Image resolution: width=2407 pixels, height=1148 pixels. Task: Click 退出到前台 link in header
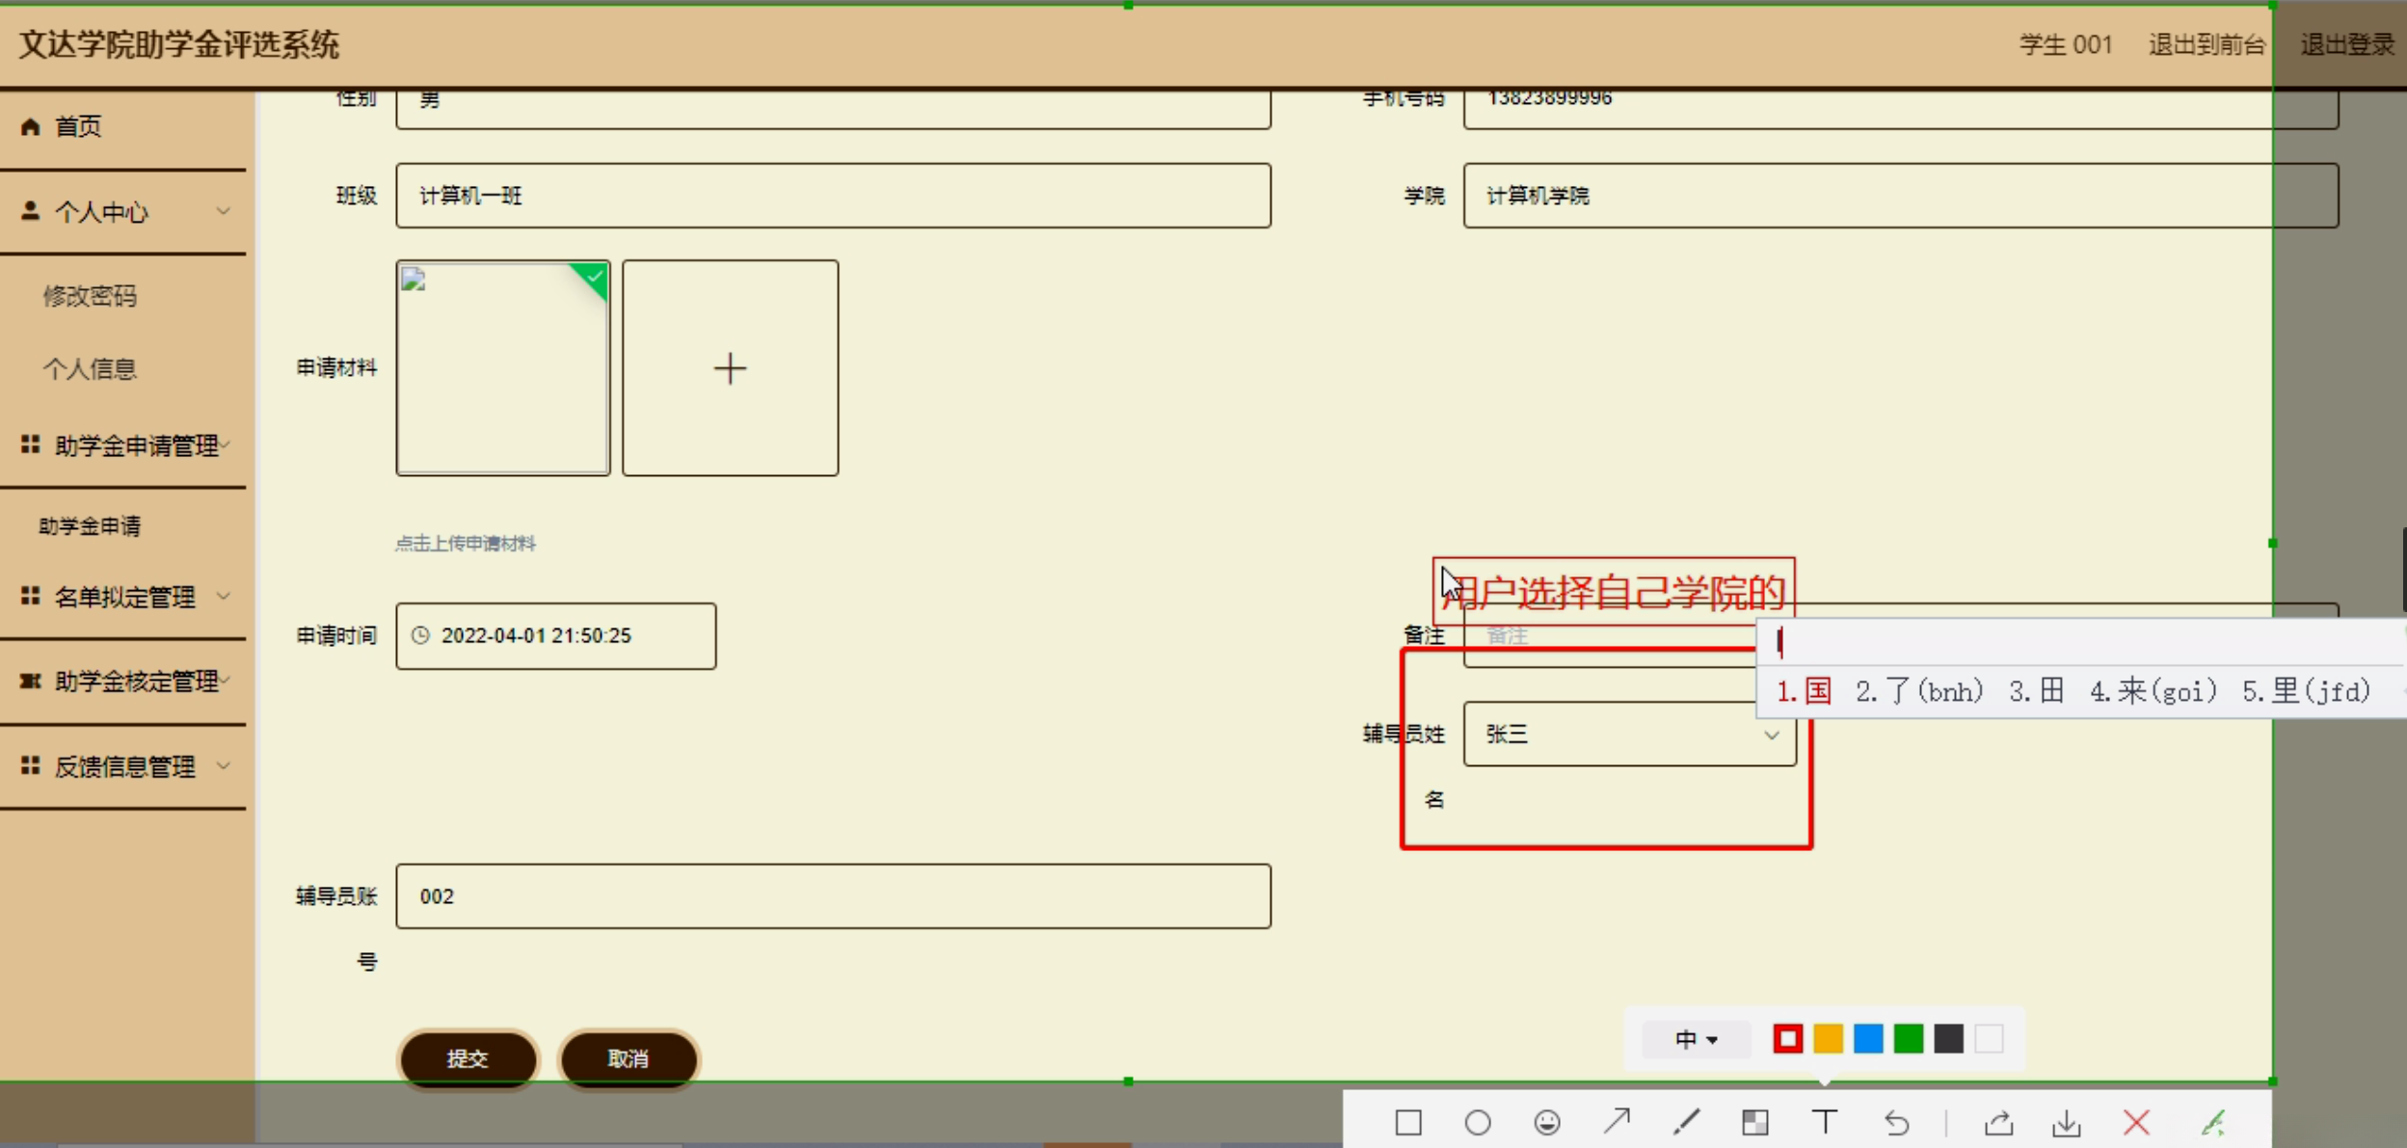click(2206, 44)
